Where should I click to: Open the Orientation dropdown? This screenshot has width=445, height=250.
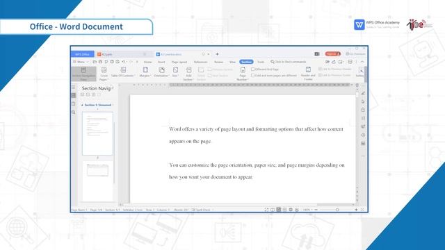[161, 72]
